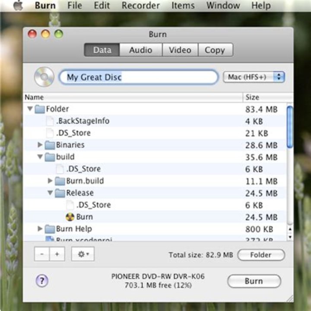
Task: Open the Mac (HFS+) filesystem dropdown
Action: (x=254, y=77)
